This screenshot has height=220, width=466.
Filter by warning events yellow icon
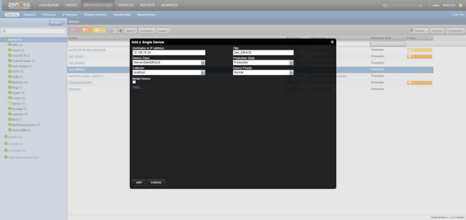click(99, 30)
